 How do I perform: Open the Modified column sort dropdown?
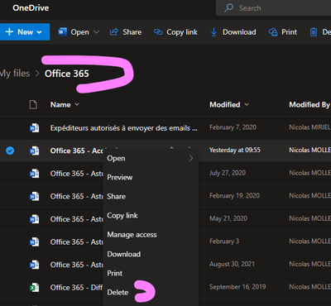click(x=247, y=104)
